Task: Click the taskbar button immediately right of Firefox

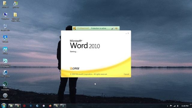Action: (x=56, y=106)
